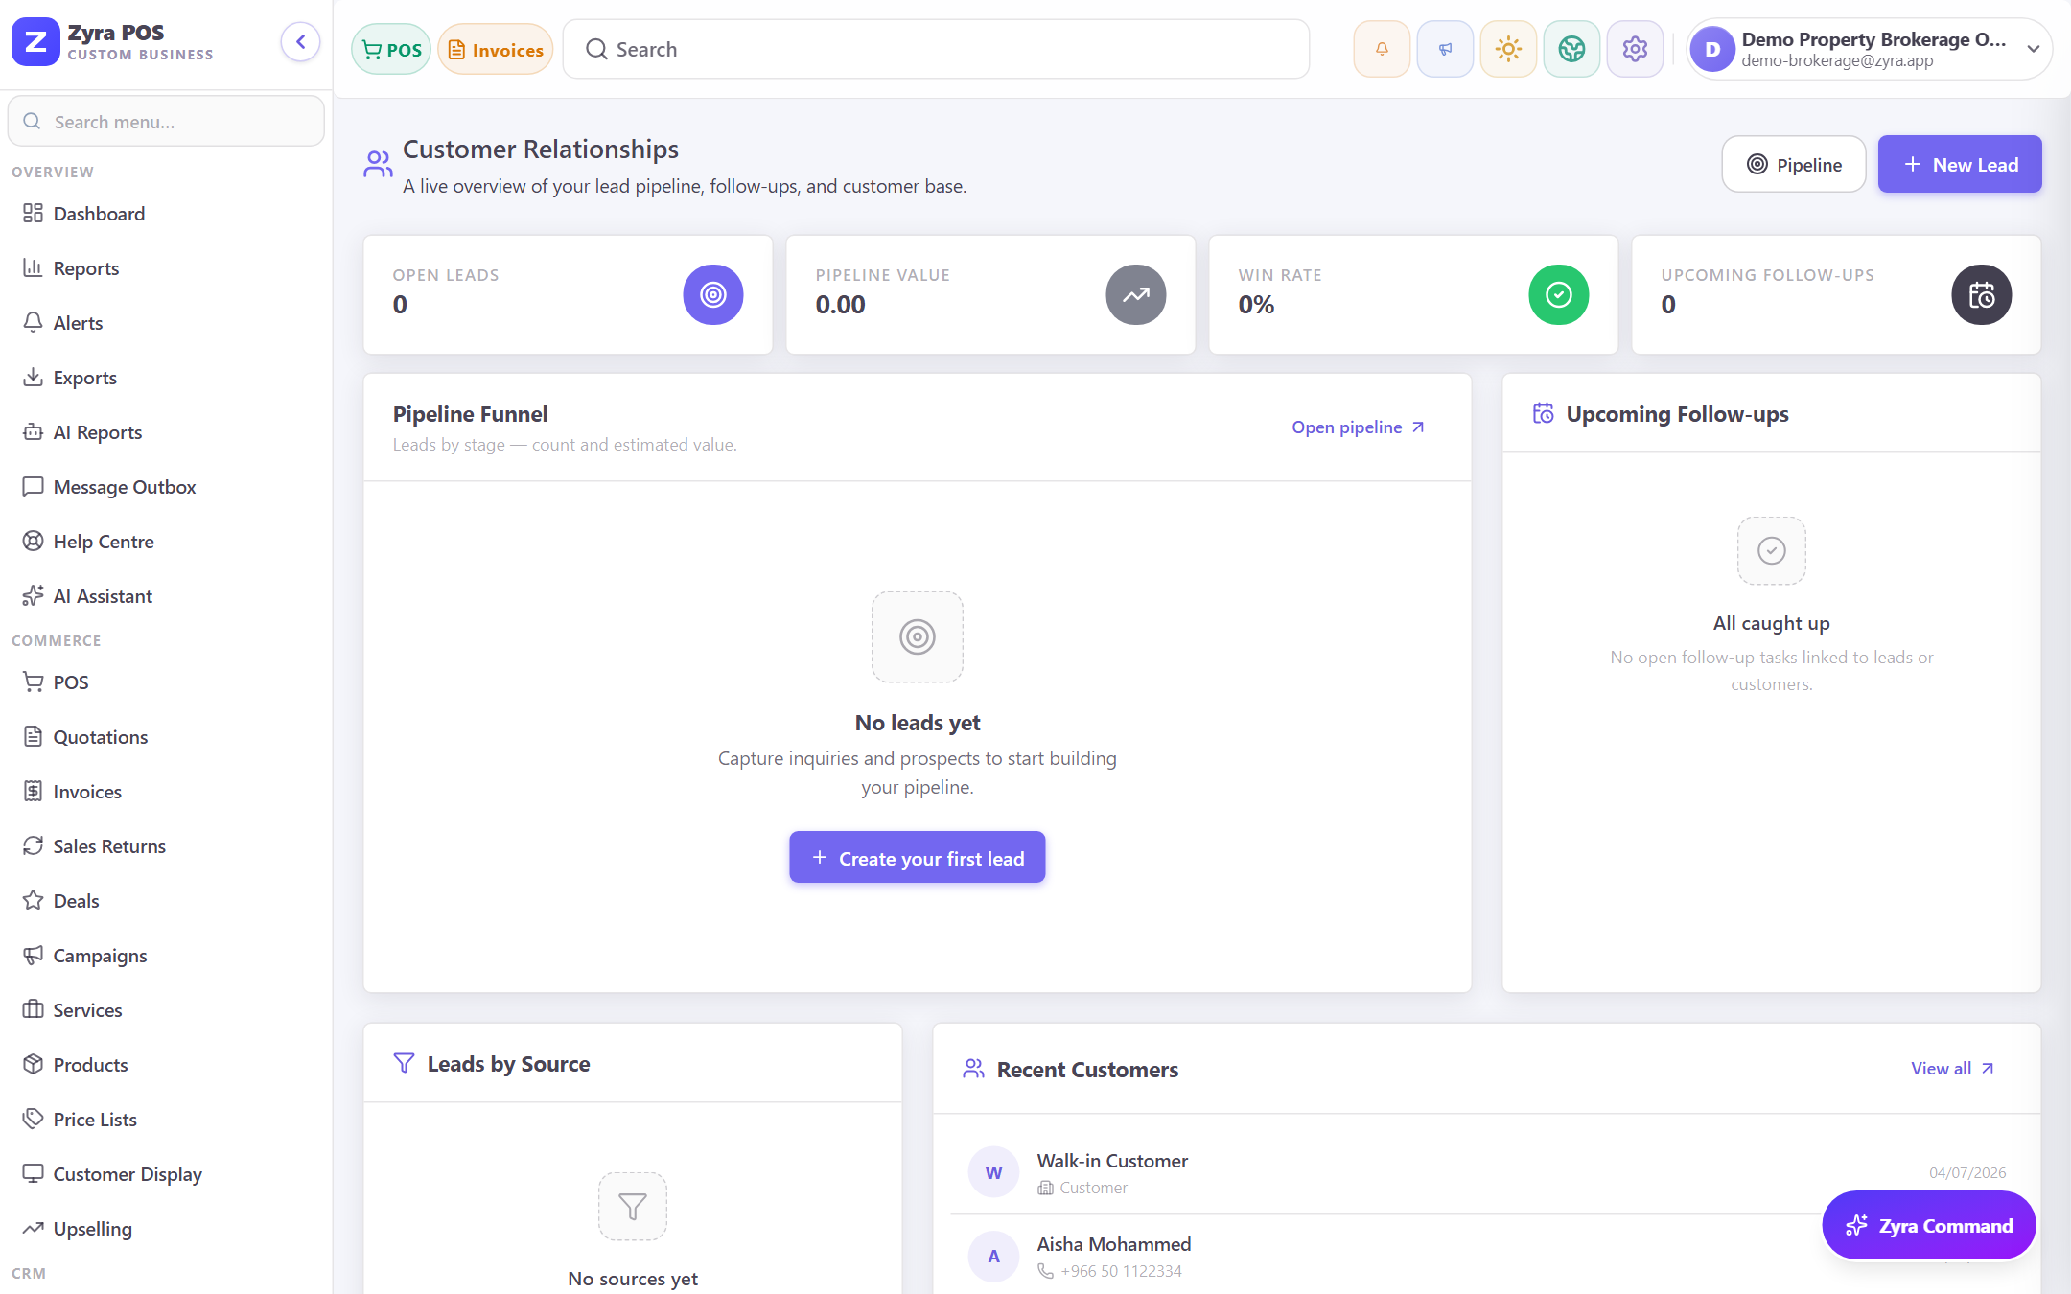Click the Invoices receipt icon in sidebar
This screenshot has width=2071, height=1294.
point(34,792)
